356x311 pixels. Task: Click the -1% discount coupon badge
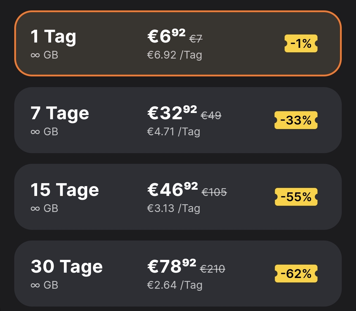301,44
